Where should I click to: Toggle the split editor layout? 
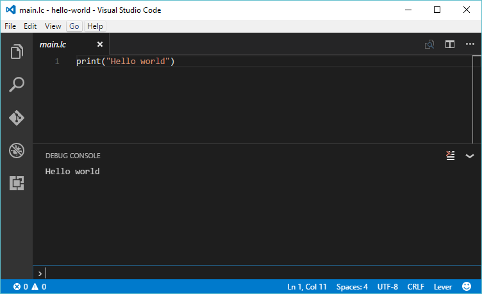click(450, 44)
